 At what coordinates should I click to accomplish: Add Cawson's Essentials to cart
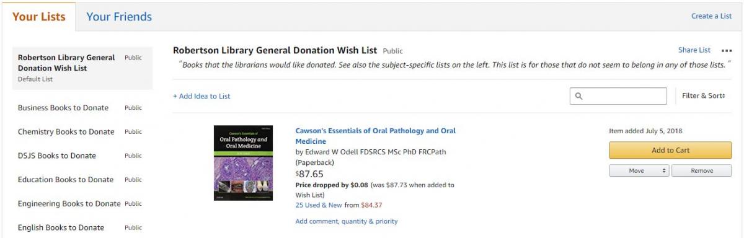tap(670, 150)
